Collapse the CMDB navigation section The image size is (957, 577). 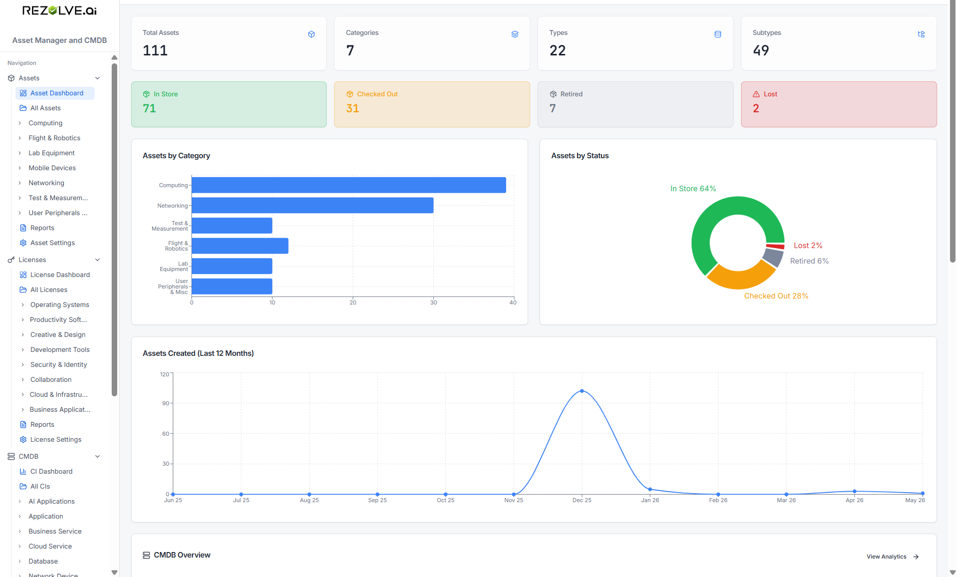click(98, 457)
